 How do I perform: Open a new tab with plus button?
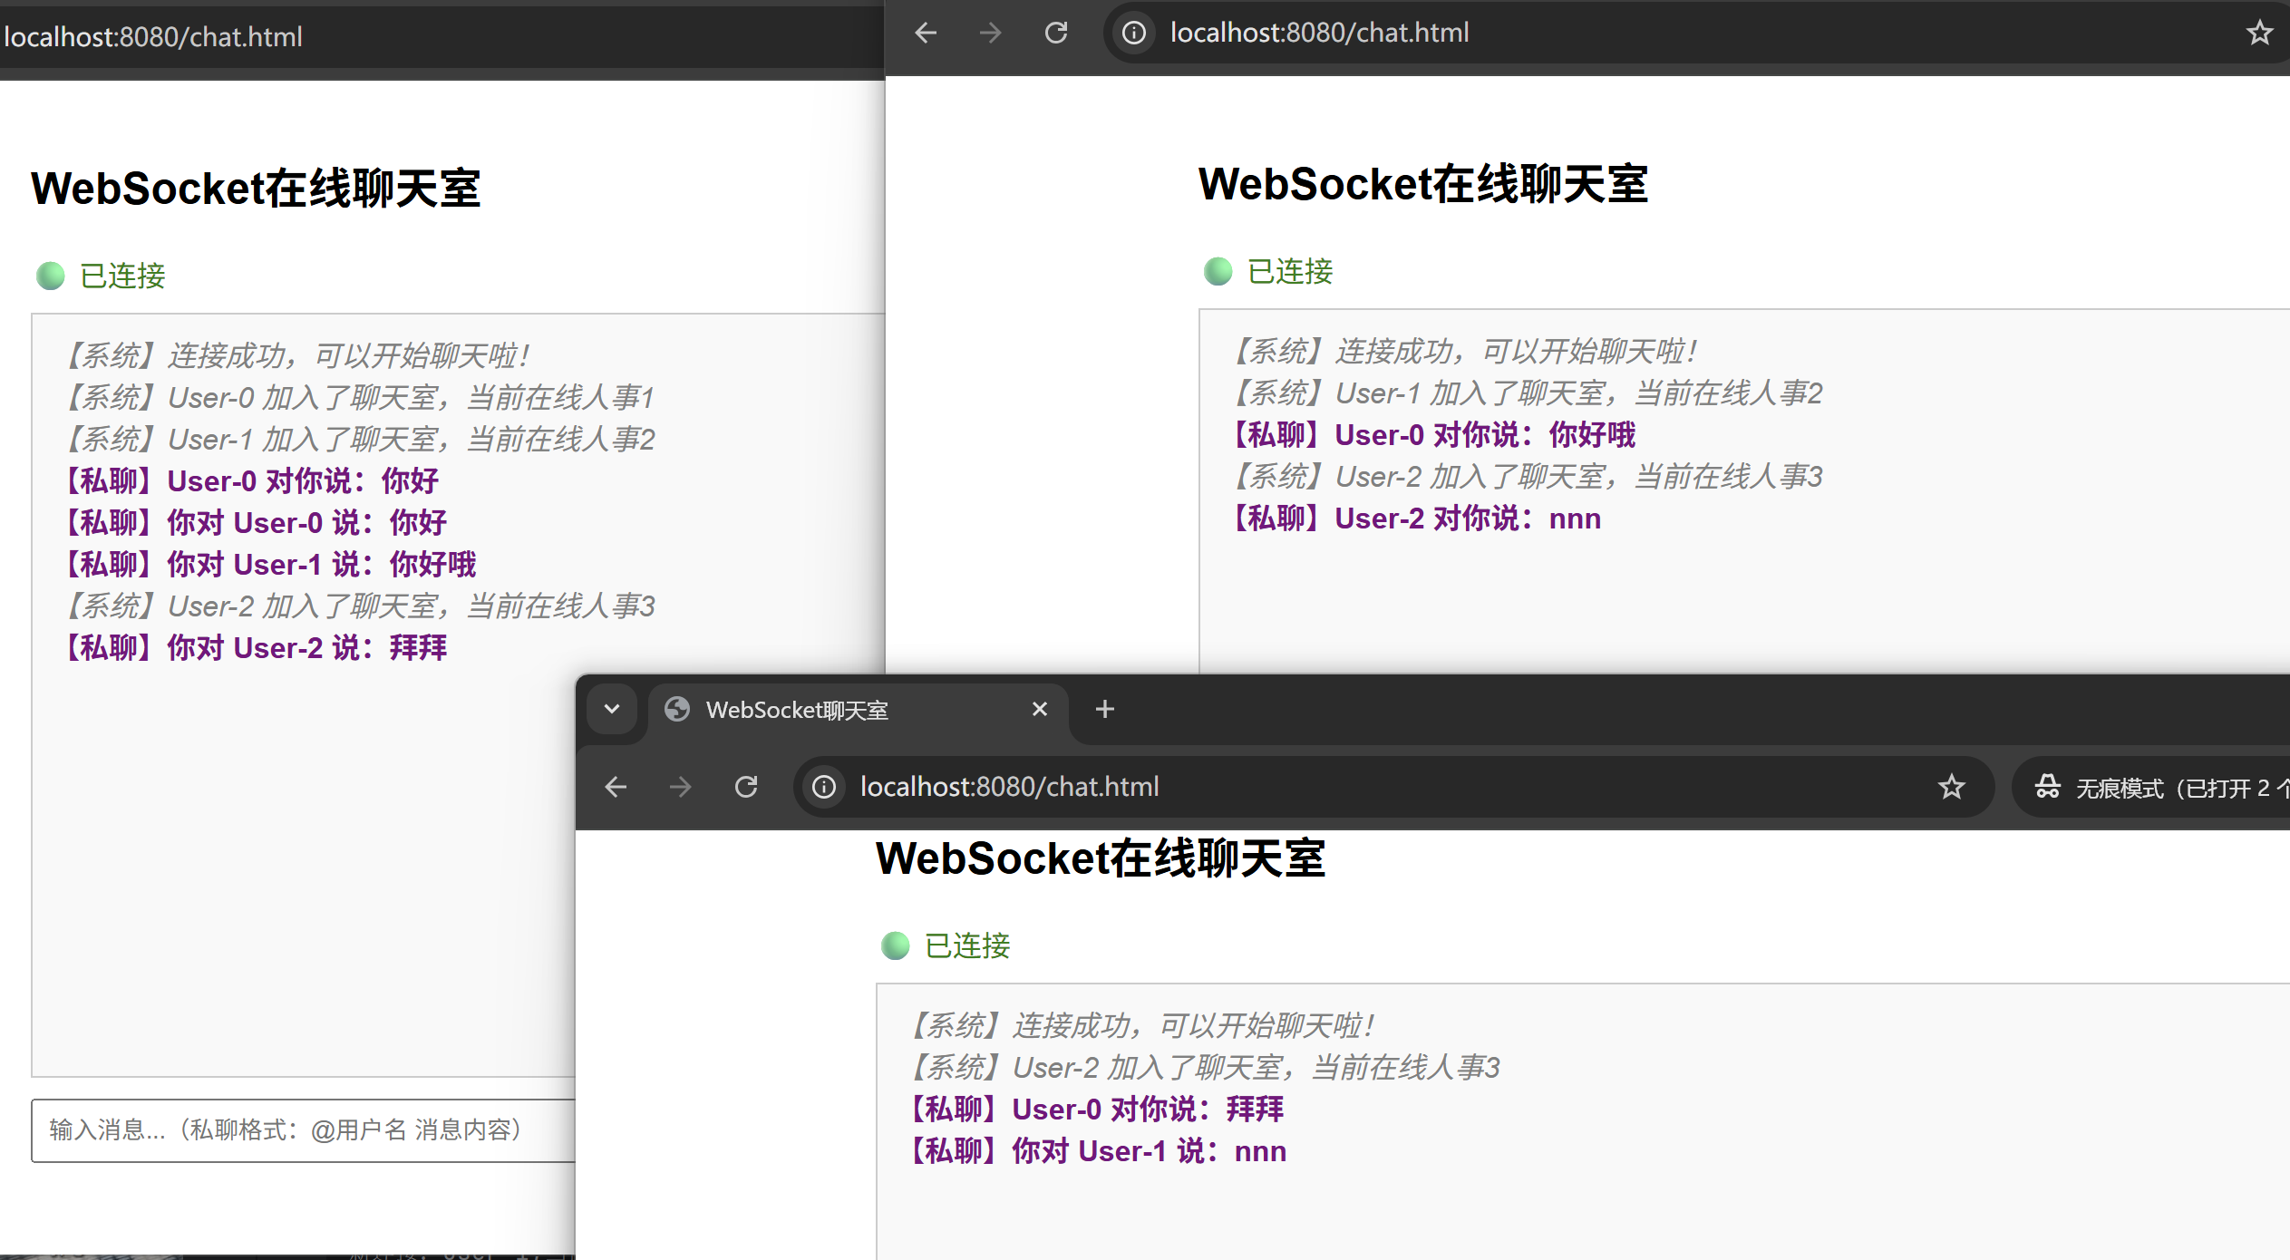1104,709
